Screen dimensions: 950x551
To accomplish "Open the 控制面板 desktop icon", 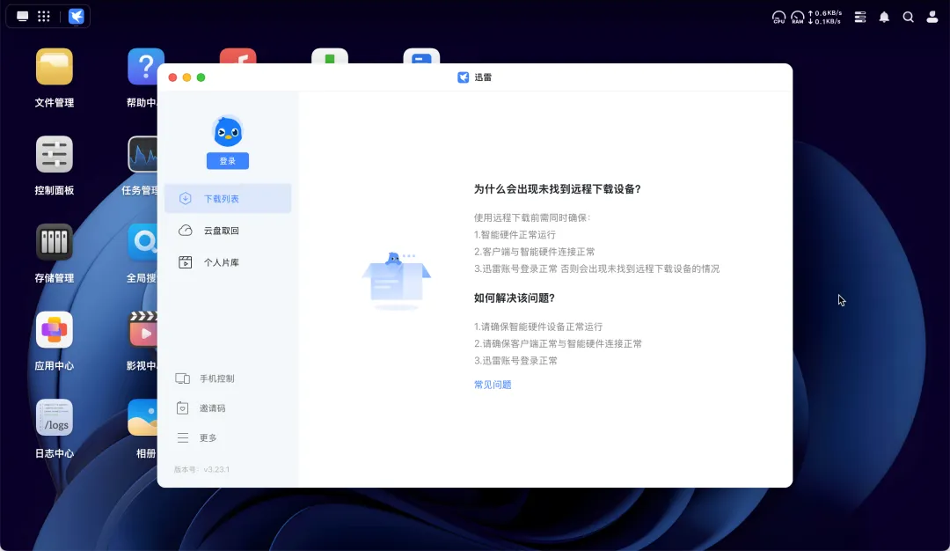I will (x=54, y=155).
